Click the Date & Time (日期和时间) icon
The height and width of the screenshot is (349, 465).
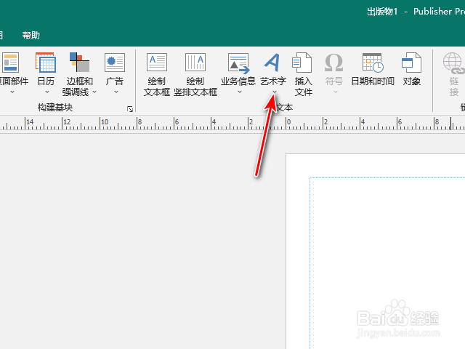373,63
